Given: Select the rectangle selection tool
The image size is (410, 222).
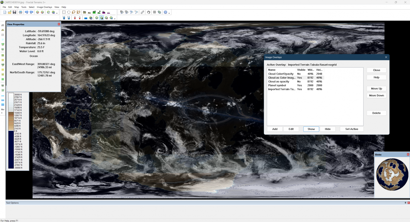Looking at the screenshot, I should pos(64,12).
